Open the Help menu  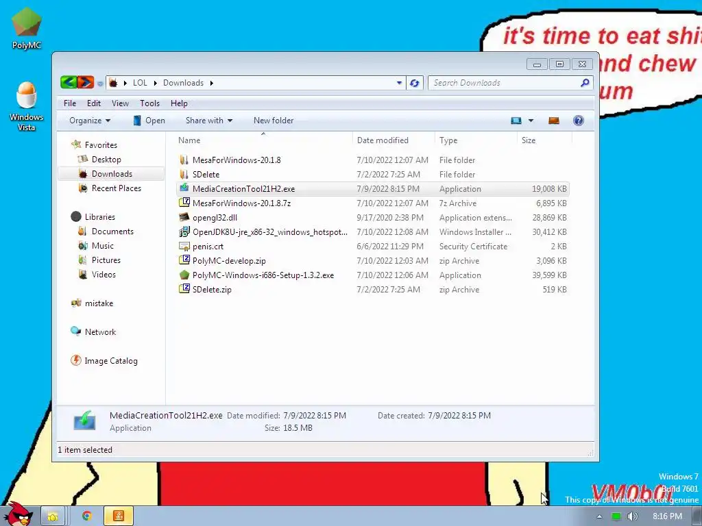(x=179, y=103)
